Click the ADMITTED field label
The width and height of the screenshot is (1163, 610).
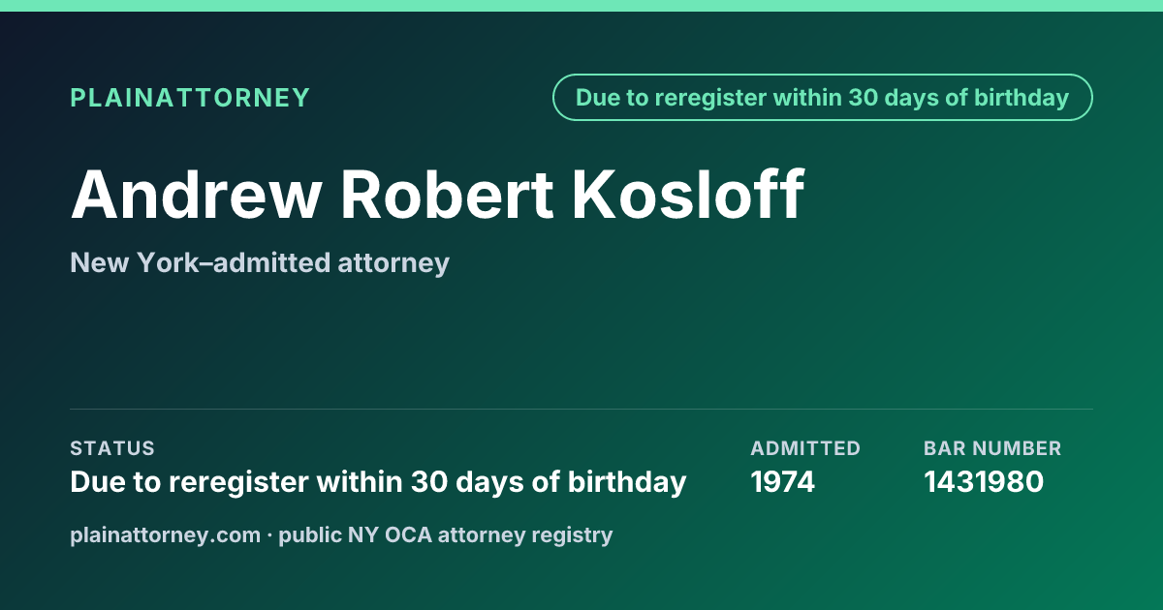point(805,448)
